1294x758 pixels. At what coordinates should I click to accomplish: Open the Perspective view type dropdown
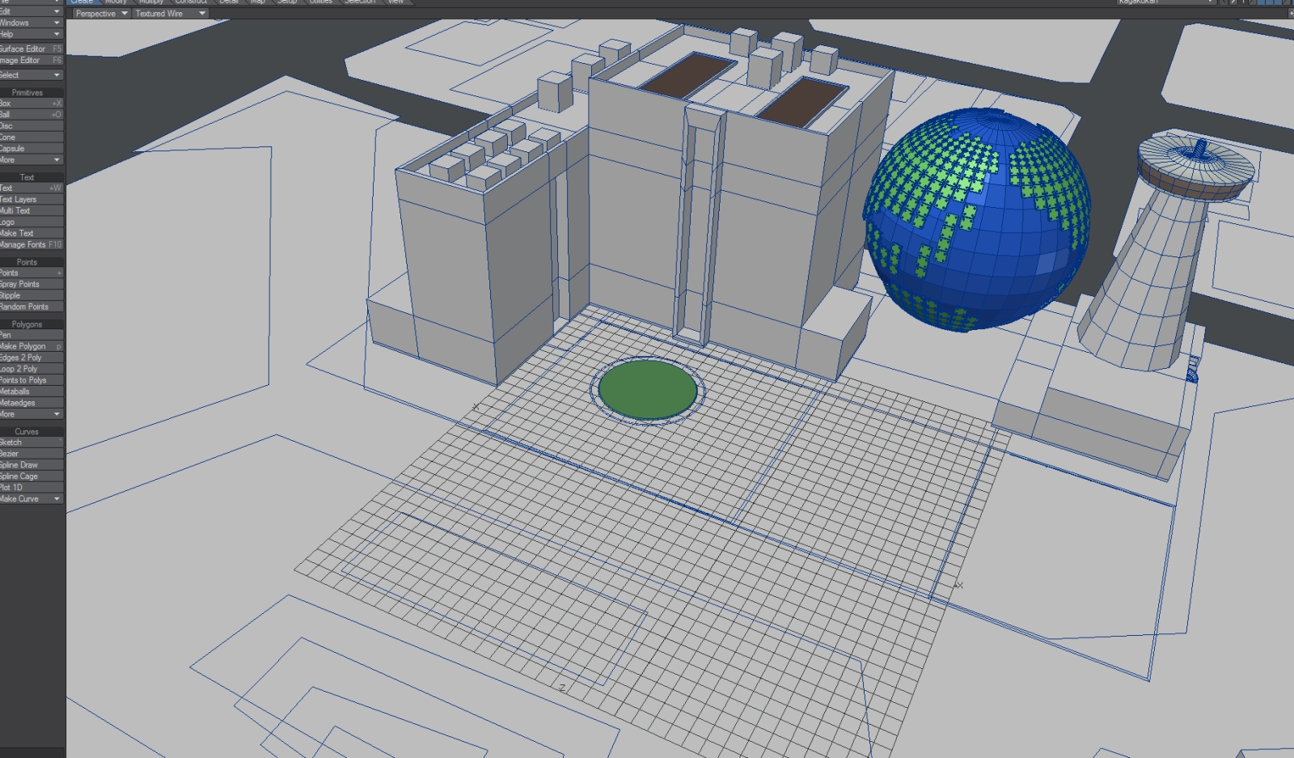101,14
